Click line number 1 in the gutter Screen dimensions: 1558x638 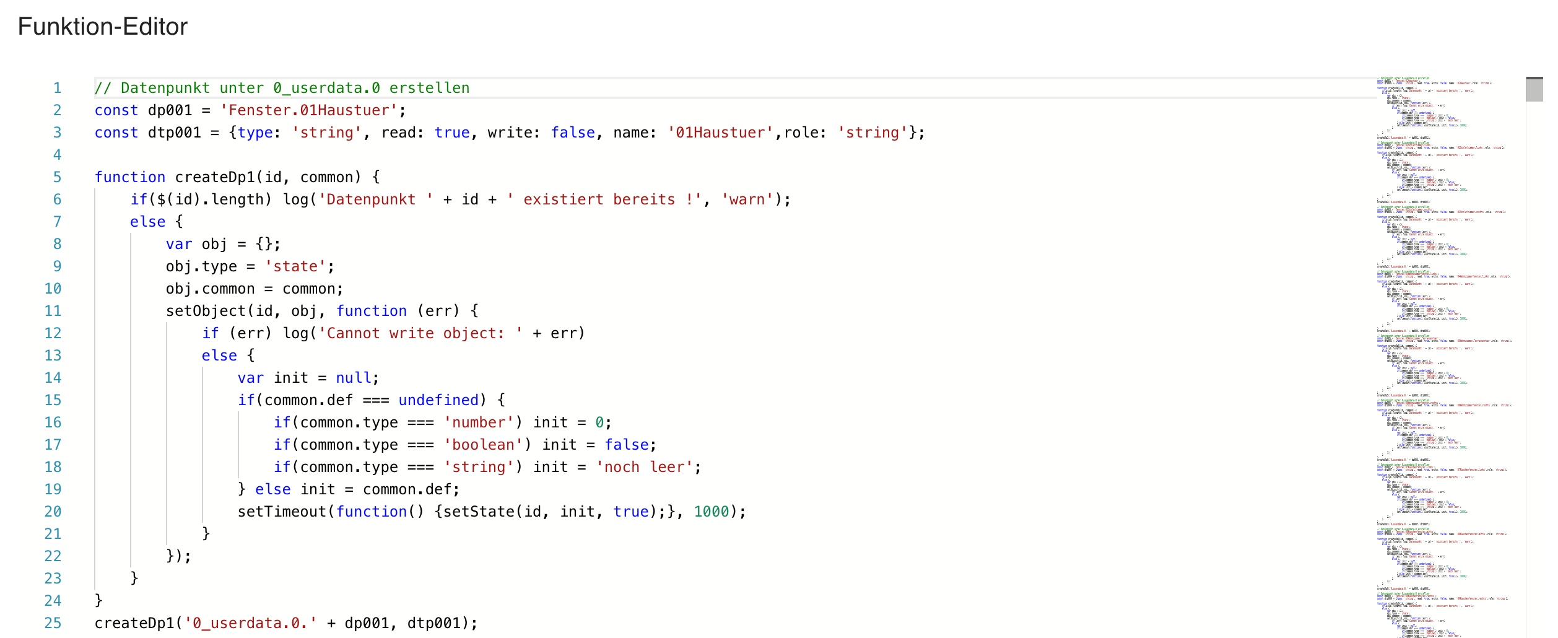[58, 88]
